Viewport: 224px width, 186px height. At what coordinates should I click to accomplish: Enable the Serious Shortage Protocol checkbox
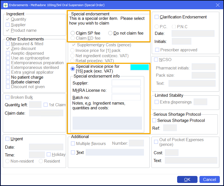154,120
